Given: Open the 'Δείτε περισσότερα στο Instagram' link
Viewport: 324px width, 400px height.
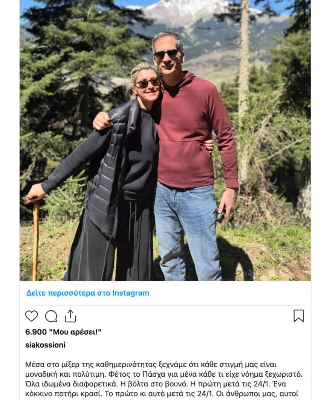Looking at the screenshot, I should 87,293.
